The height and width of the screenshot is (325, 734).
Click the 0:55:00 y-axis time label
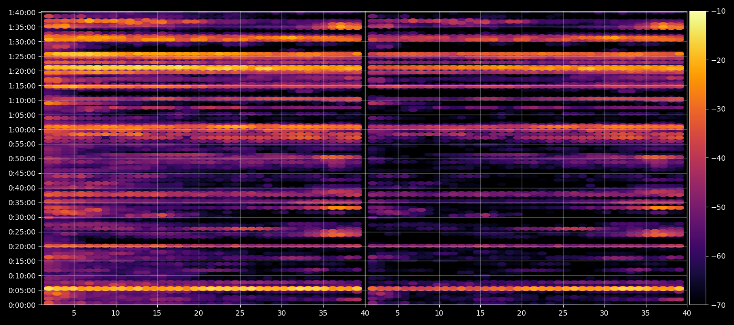tap(23, 144)
